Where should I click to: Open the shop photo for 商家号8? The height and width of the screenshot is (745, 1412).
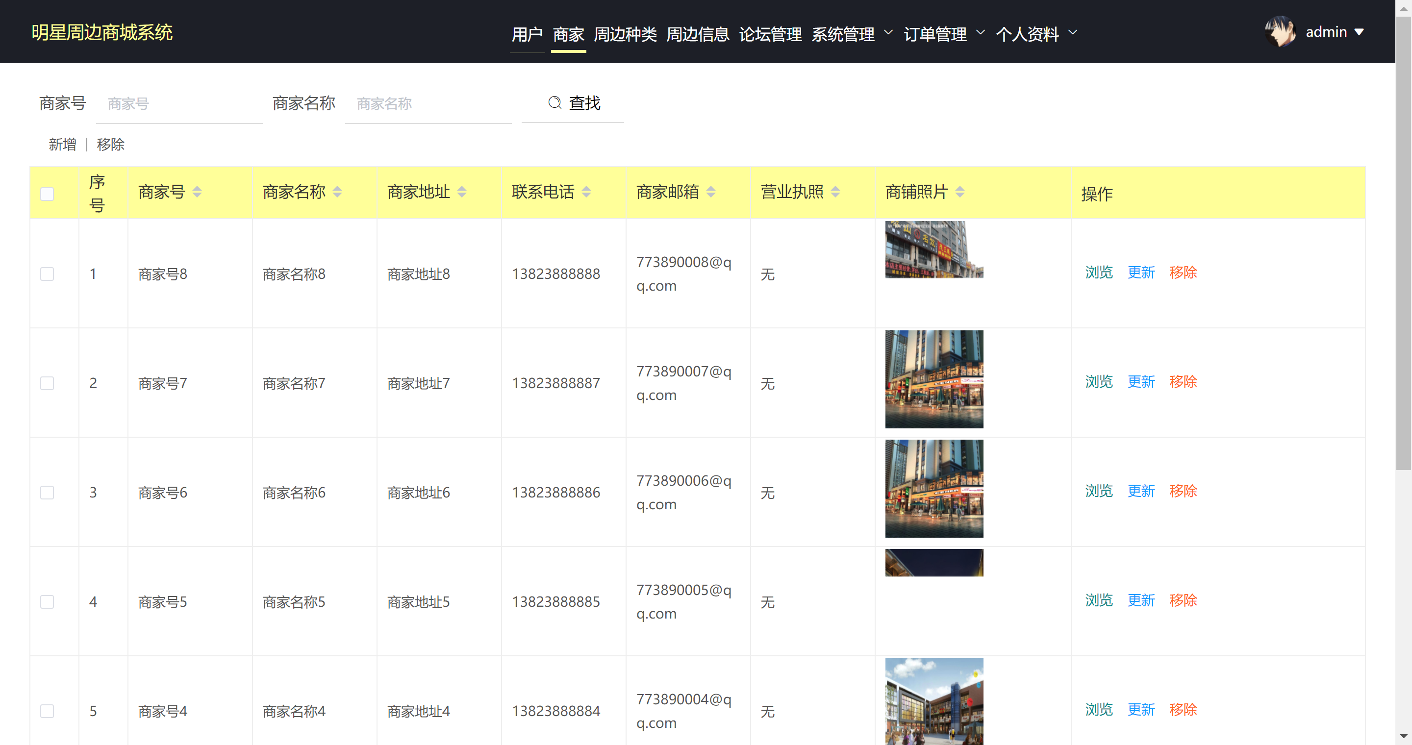pyautogui.click(x=934, y=249)
